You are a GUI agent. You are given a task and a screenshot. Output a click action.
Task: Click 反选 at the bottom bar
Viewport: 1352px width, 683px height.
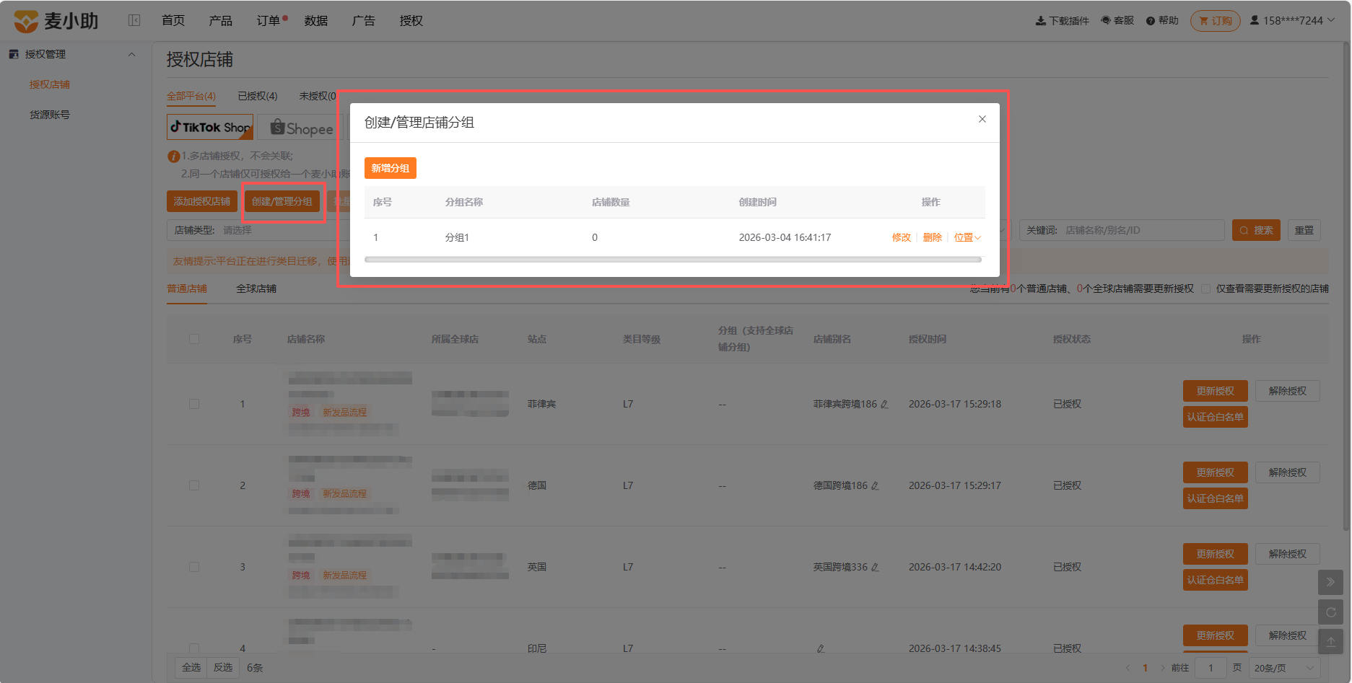click(x=223, y=668)
